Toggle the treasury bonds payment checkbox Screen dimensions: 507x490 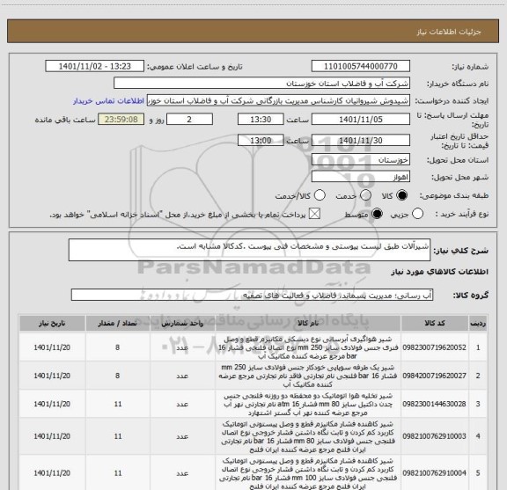coord(314,214)
